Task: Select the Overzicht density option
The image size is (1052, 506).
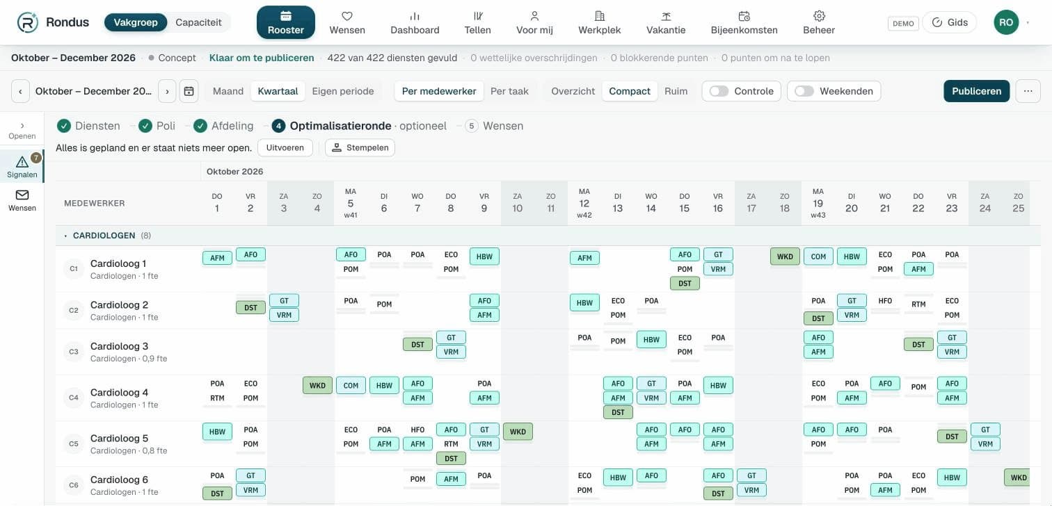Action: (573, 91)
